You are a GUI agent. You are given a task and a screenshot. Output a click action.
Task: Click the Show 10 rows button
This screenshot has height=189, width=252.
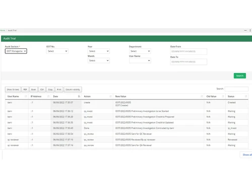pos(13,90)
